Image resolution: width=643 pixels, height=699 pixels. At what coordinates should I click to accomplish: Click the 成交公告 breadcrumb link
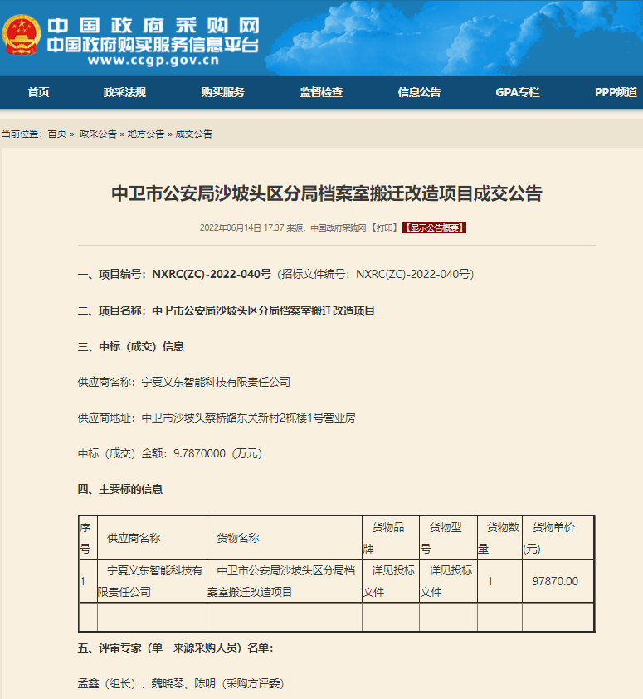coord(194,134)
